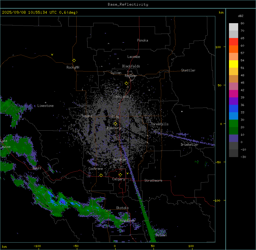Pick the red 60–65 dBZ legend swatch
This screenshot has width=256, height=250.
pos(233,42)
